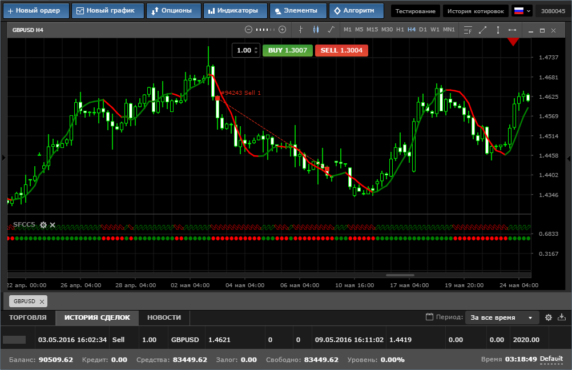The image size is (572, 370).
Task: Set timeframe to M1
Action: [348, 30]
